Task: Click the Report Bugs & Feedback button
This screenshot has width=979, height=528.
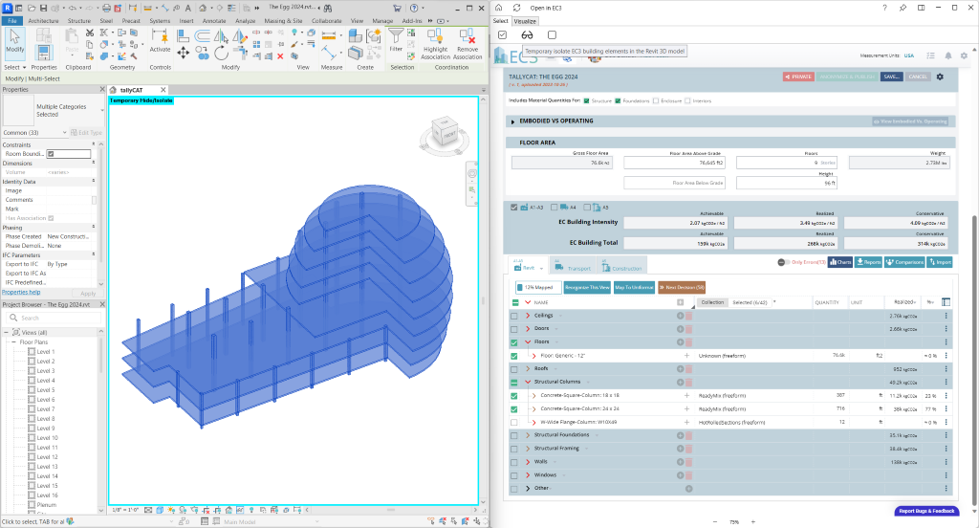Action: (x=926, y=511)
